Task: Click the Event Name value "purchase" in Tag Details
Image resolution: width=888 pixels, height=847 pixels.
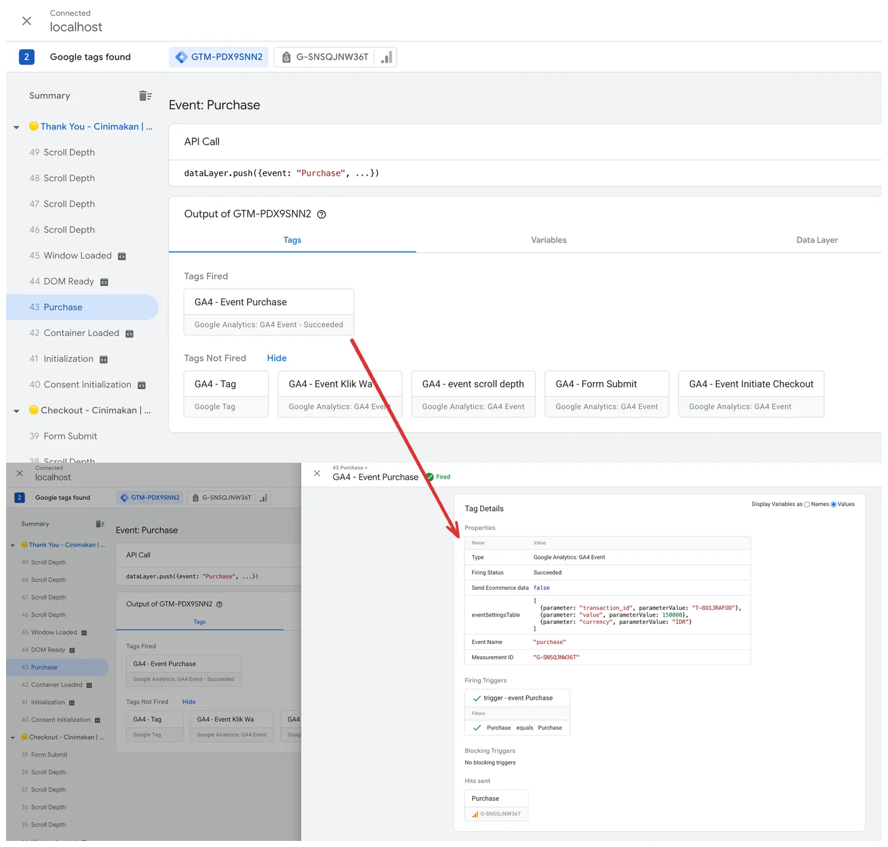Action: [x=549, y=642]
